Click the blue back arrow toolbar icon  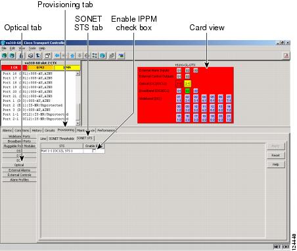(57, 56)
